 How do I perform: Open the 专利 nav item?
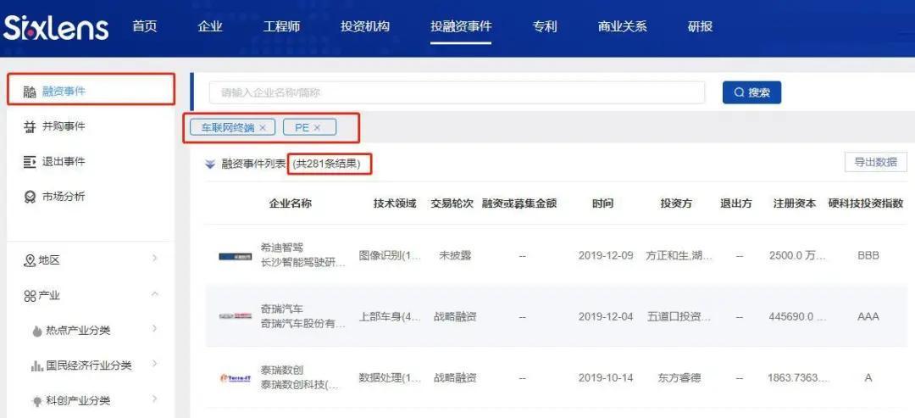coord(545,26)
